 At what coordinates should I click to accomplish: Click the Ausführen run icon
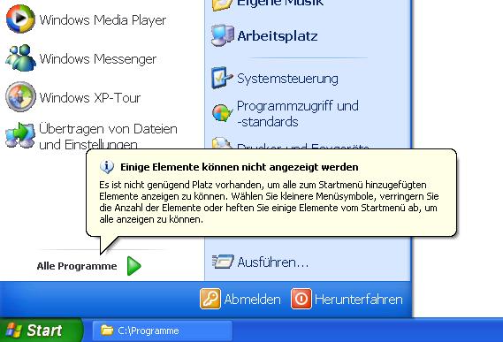point(223,262)
